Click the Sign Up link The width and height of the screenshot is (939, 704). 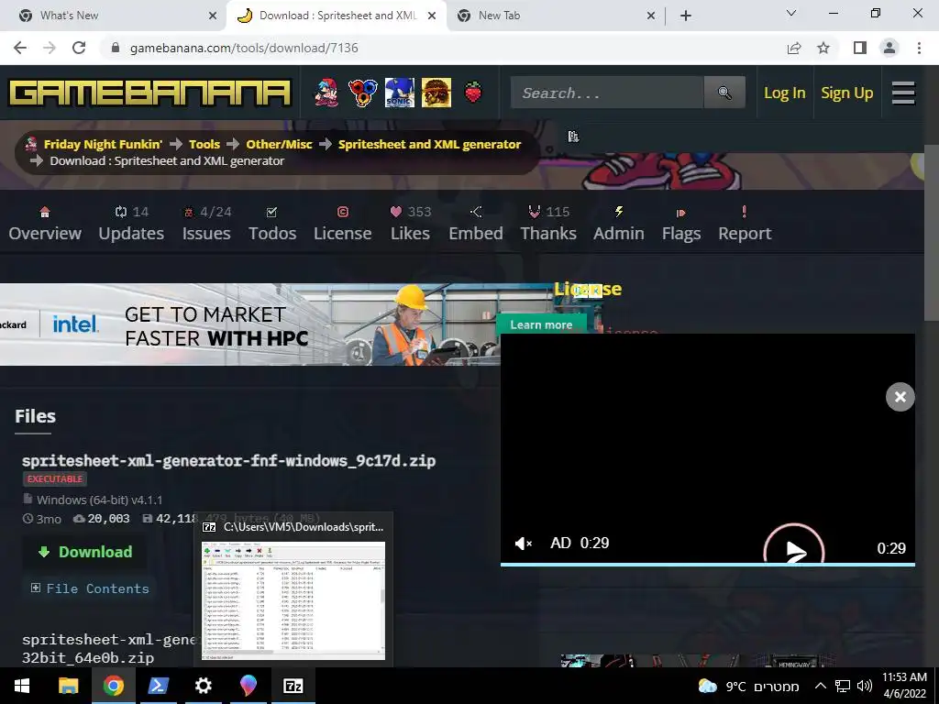pos(846,93)
